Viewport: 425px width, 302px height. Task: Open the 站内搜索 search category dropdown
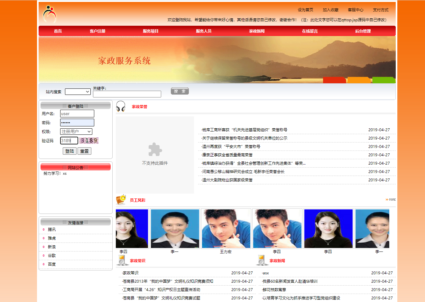(x=78, y=91)
